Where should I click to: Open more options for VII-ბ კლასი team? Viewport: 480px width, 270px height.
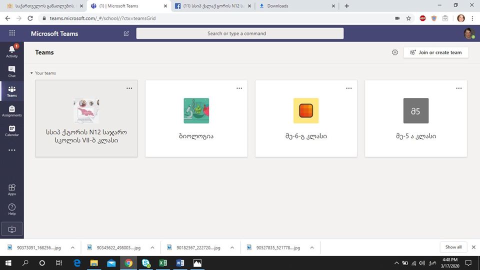click(x=129, y=88)
